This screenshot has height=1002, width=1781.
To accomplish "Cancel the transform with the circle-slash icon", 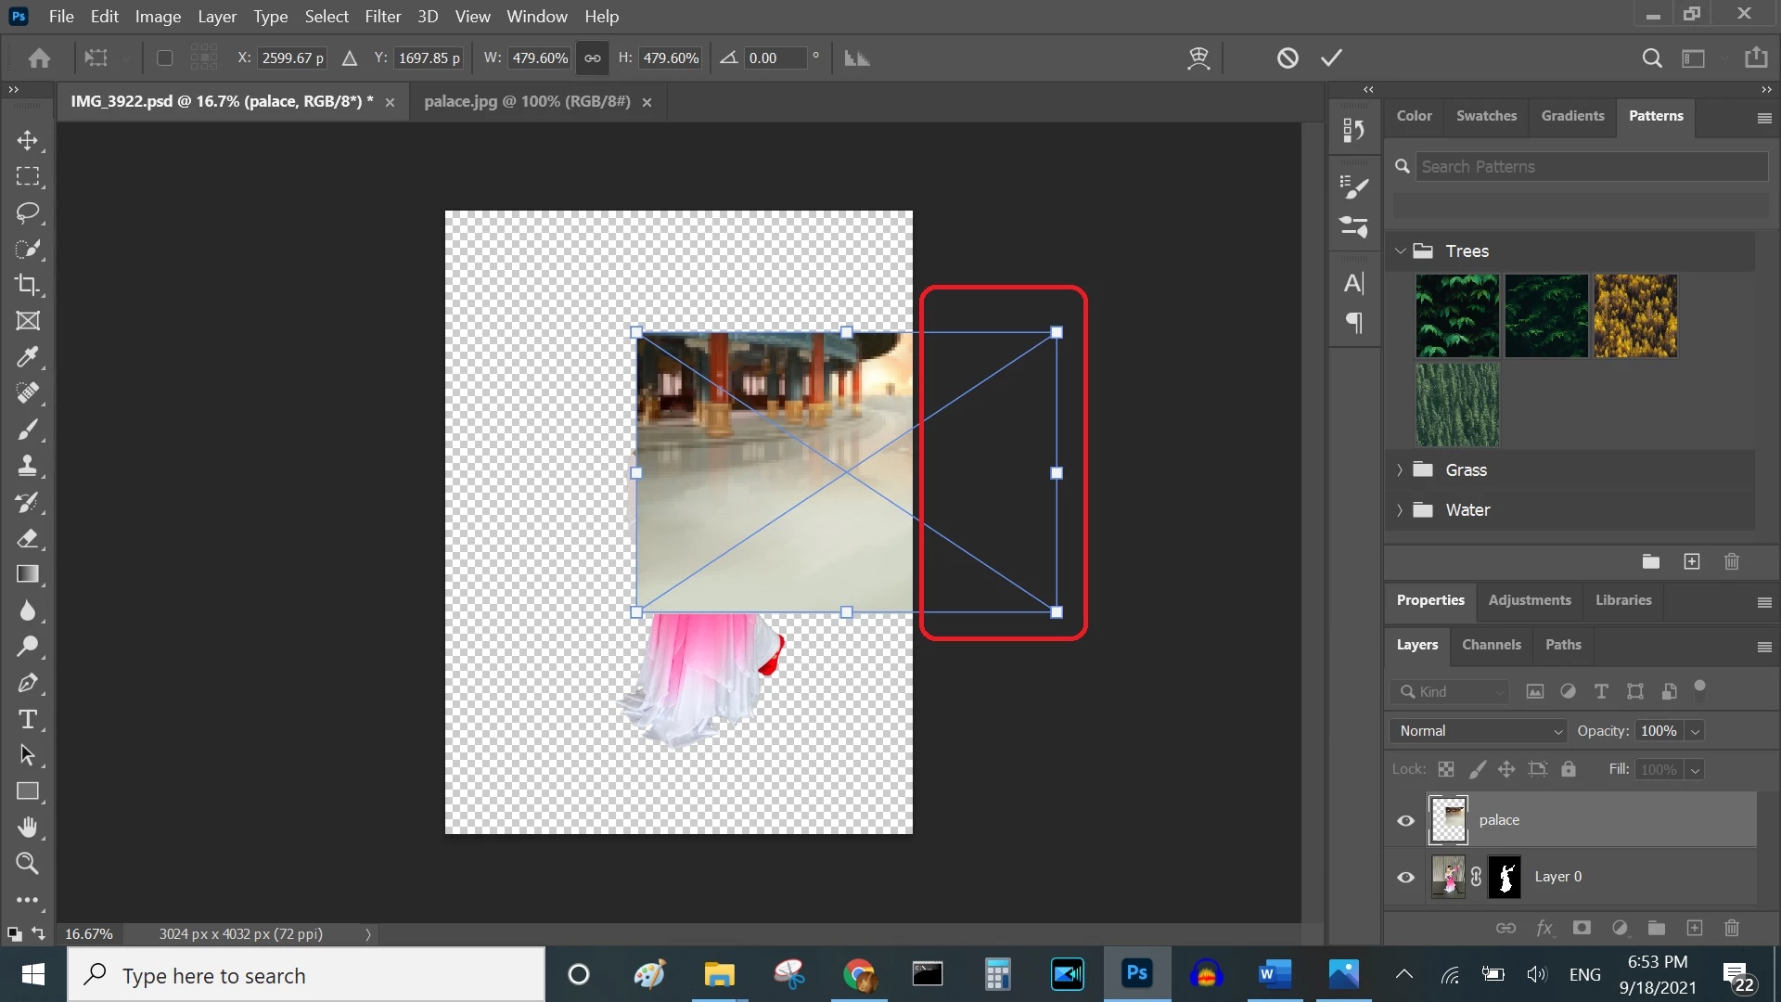I will click(1287, 58).
